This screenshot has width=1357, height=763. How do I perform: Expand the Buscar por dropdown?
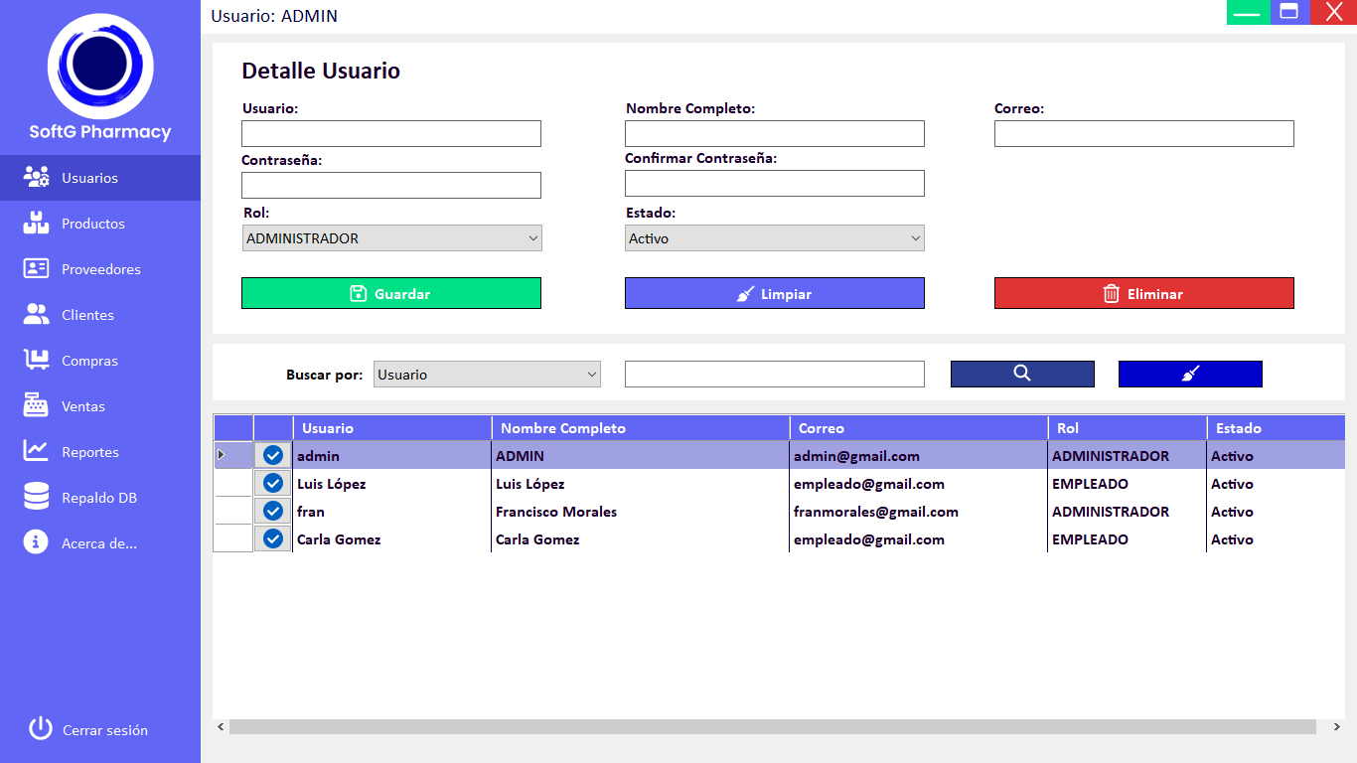pyautogui.click(x=487, y=375)
